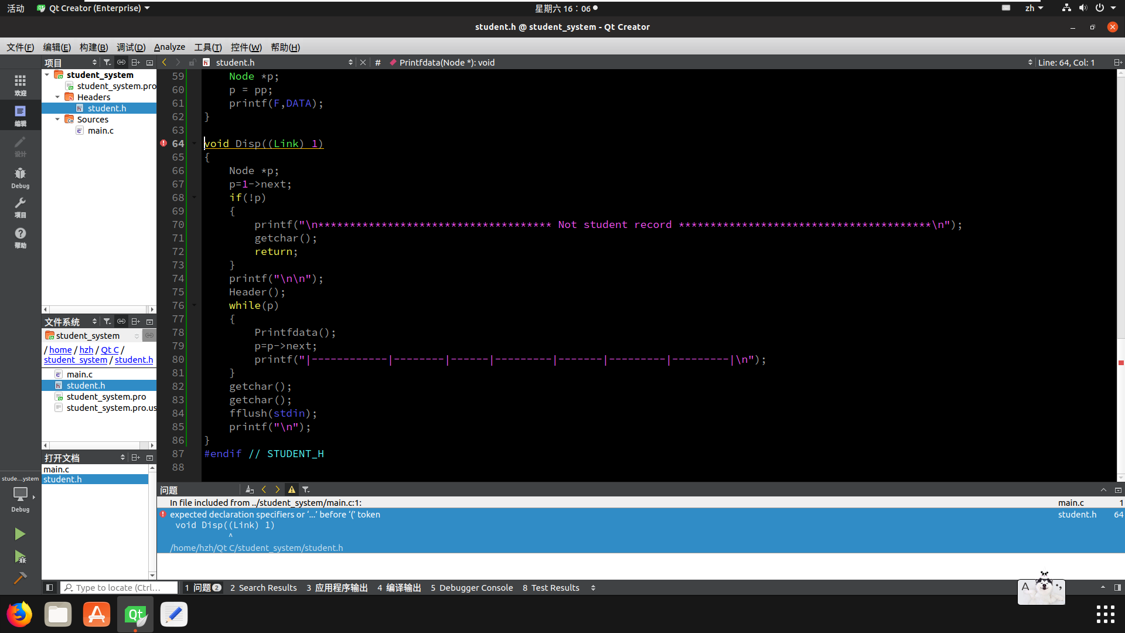The width and height of the screenshot is (1125, 633).
Task: Build project with the hammer icon
Action: click(20, 578)
